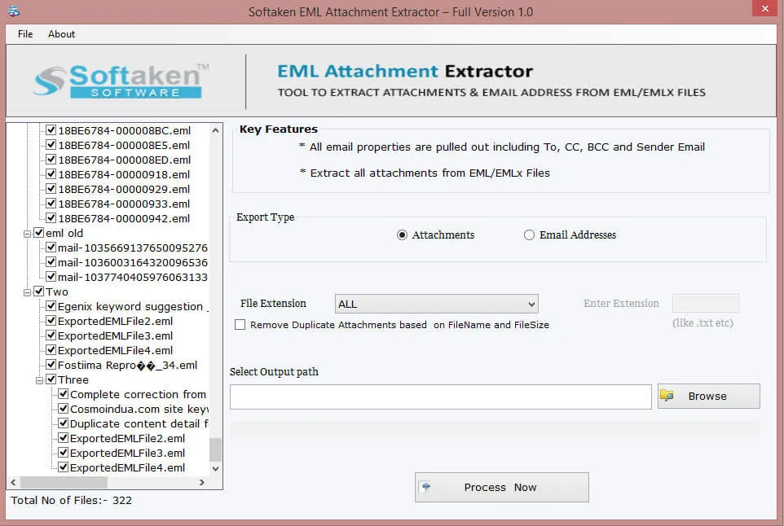
Task: Select Cosmoindua.com site file
Action: [139, 409]
